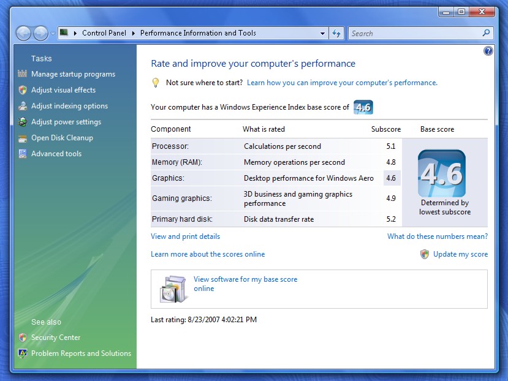Click the lightbulb tip icon

click(156, 83)
